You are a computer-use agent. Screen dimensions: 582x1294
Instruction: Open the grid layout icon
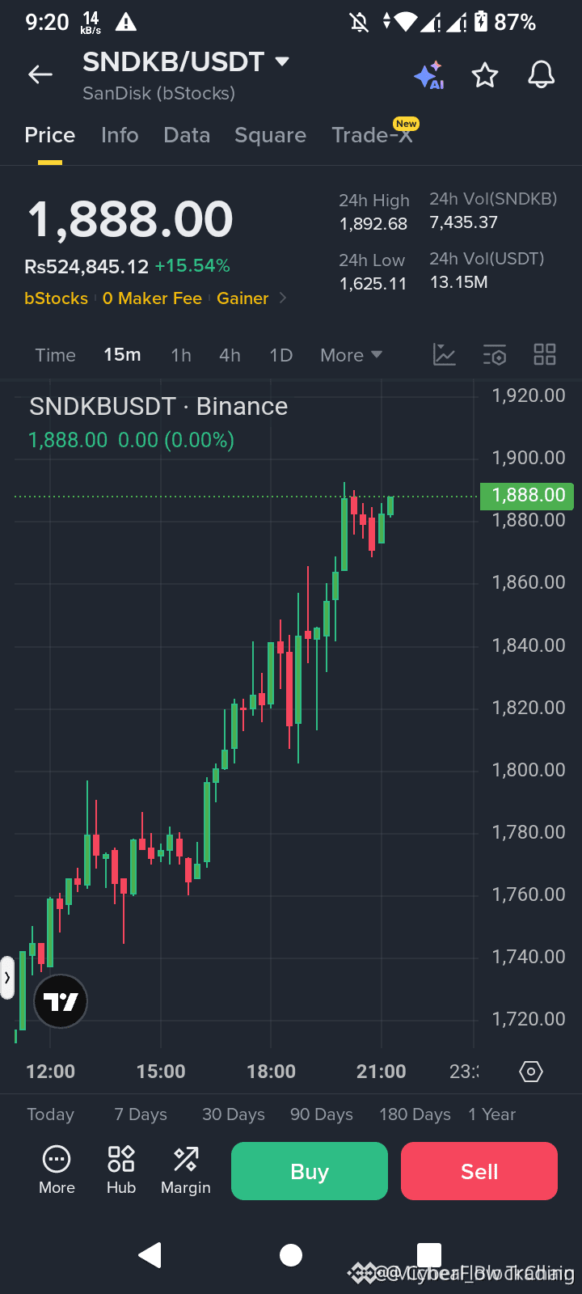pos(545,354)
